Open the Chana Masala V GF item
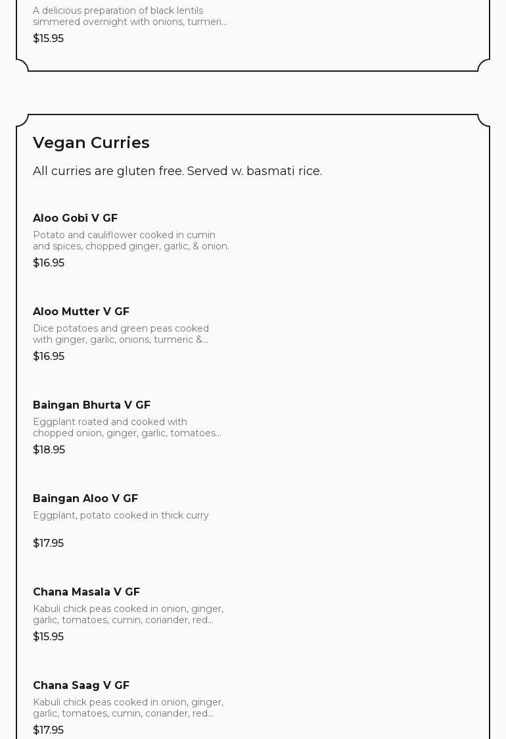This screenshot has width=506, height=739. click(86, 592)
